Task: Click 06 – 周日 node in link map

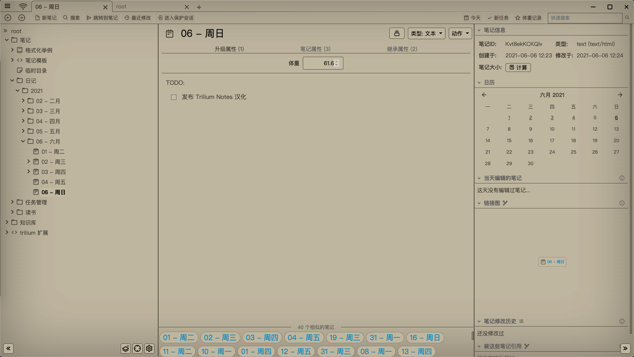Action: 552,262
